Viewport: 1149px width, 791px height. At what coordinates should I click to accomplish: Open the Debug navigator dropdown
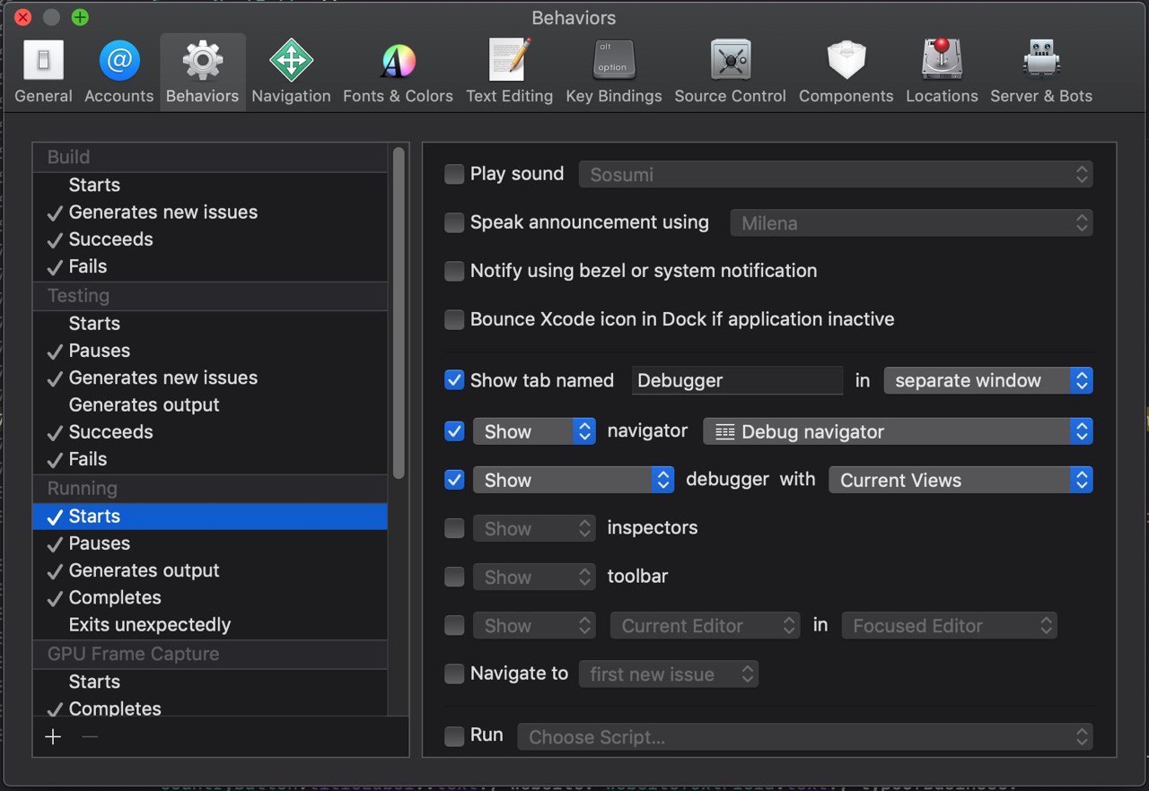898,431
